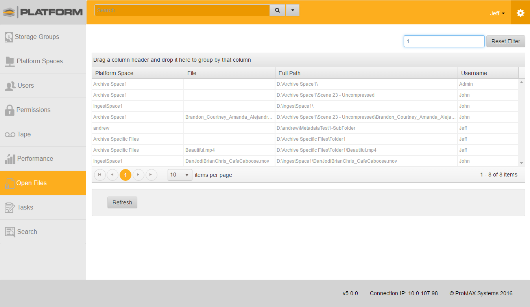The width and height of the screenshot is (530, 307).
Task: Click the v5.0.0 version text
Action: 350,293
